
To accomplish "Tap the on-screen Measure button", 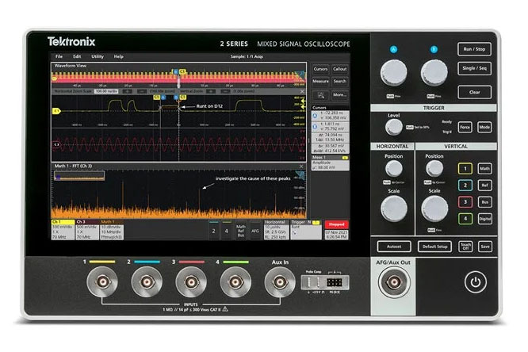I will coord(320,81).
